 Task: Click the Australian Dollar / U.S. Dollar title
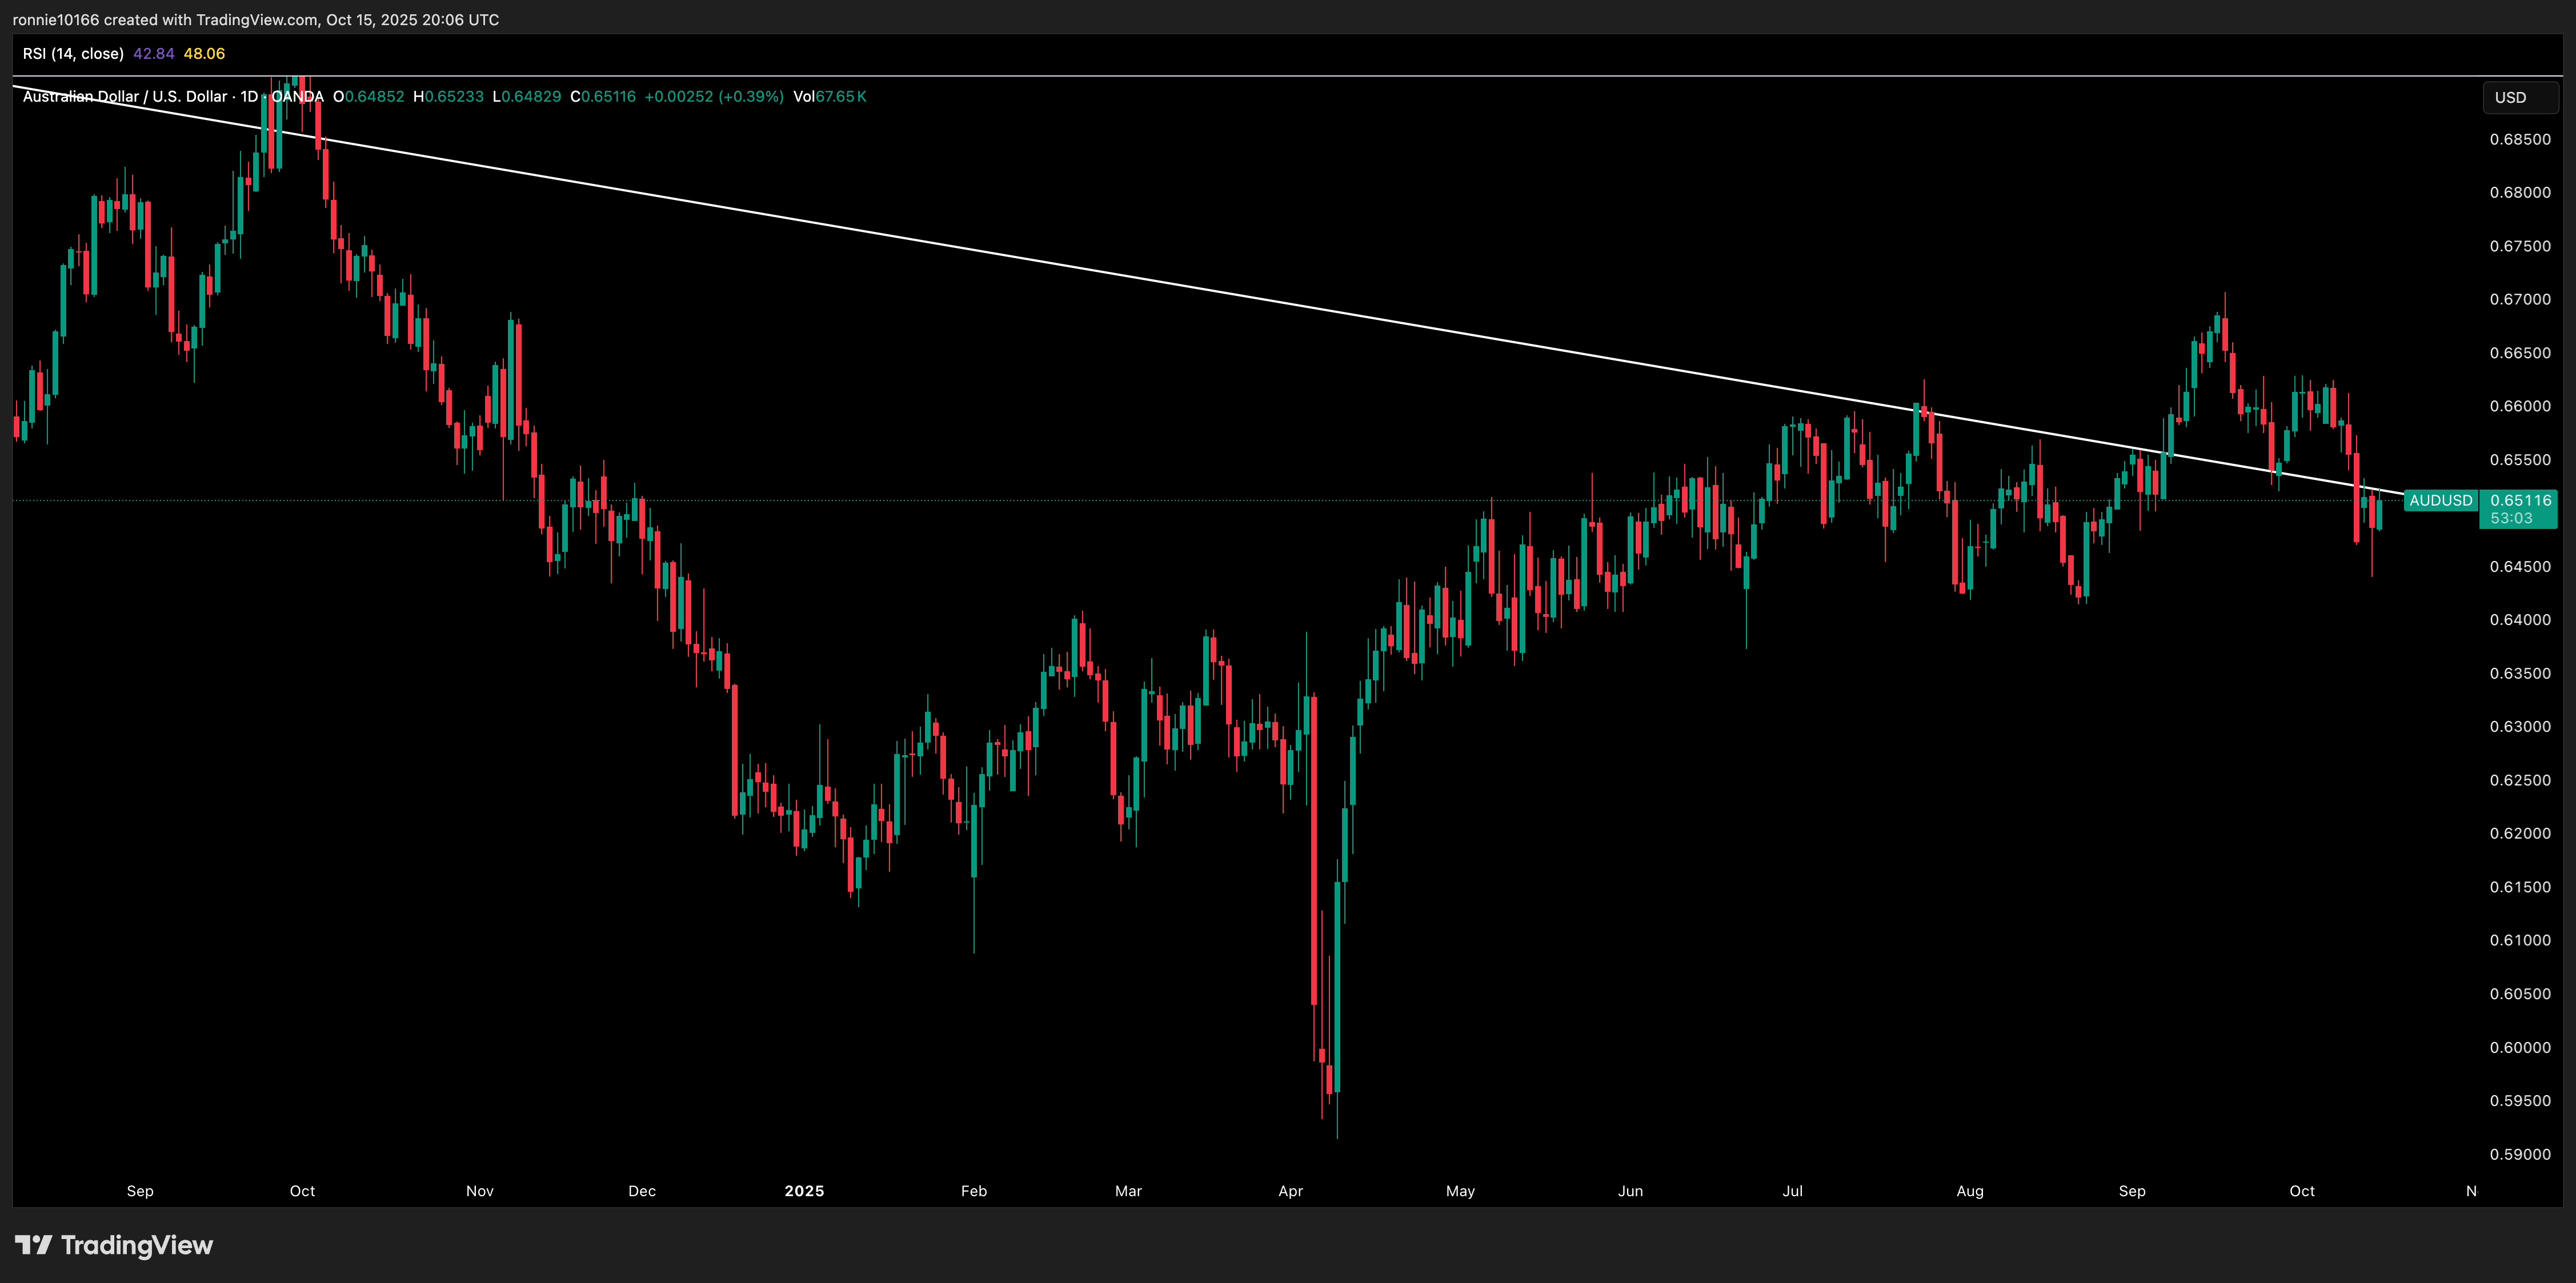(x=125, y=97)
